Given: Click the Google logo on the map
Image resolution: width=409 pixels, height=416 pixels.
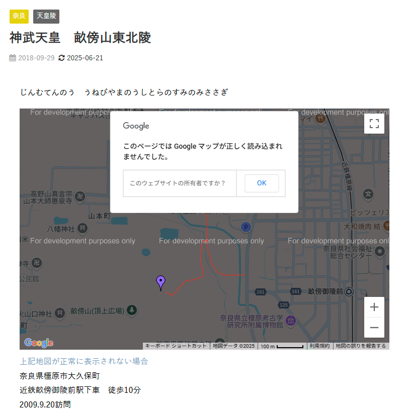Looking at the screenshot, I should 39,343.
